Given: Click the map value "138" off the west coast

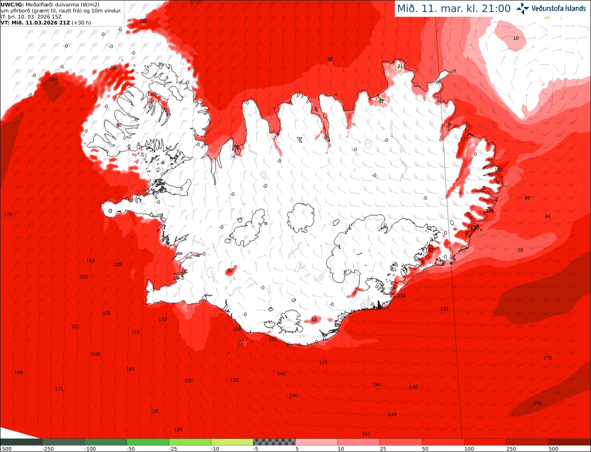Looking at the screenshot, I should (x=118, y=264).
